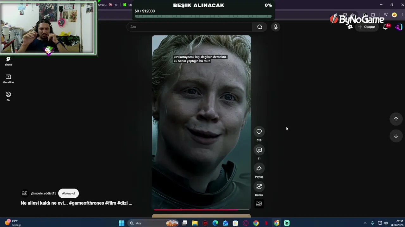Click the tray microphone icon
This screenshot has width=405, height=227.
pyautogui.click(x=372, y=223)
